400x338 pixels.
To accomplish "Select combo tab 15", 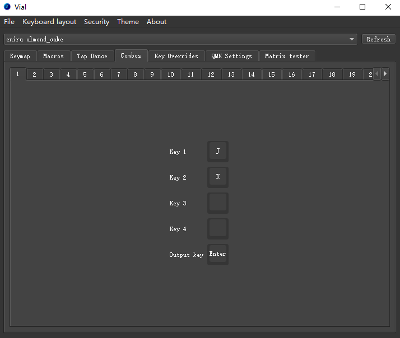I will 272,74.
